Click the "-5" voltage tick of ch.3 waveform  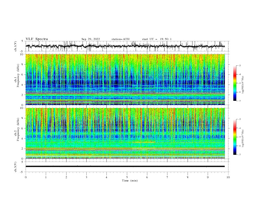pos(22,172)
